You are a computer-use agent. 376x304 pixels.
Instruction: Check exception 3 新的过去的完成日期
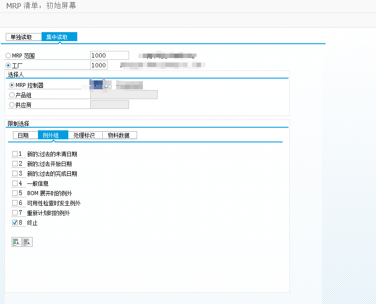[x=14, y=173]
